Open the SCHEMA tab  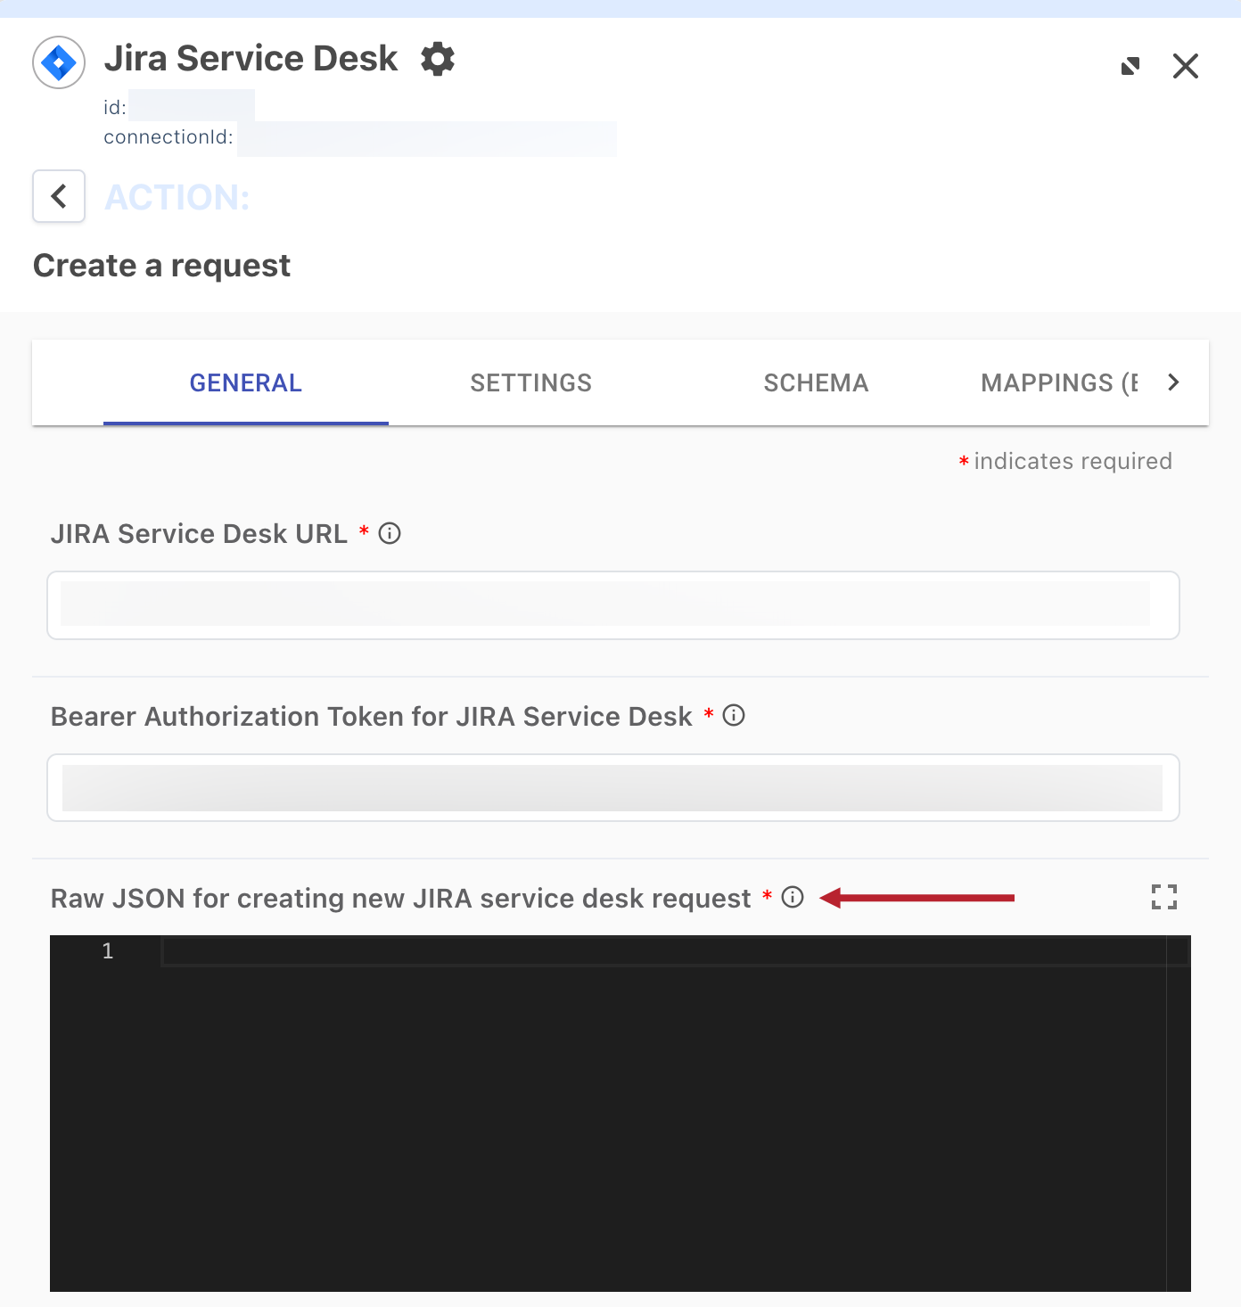pos(815,382)
